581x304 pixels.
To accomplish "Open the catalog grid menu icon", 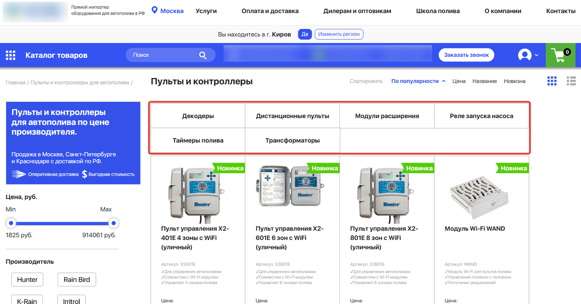I will [x=10, y=55].
